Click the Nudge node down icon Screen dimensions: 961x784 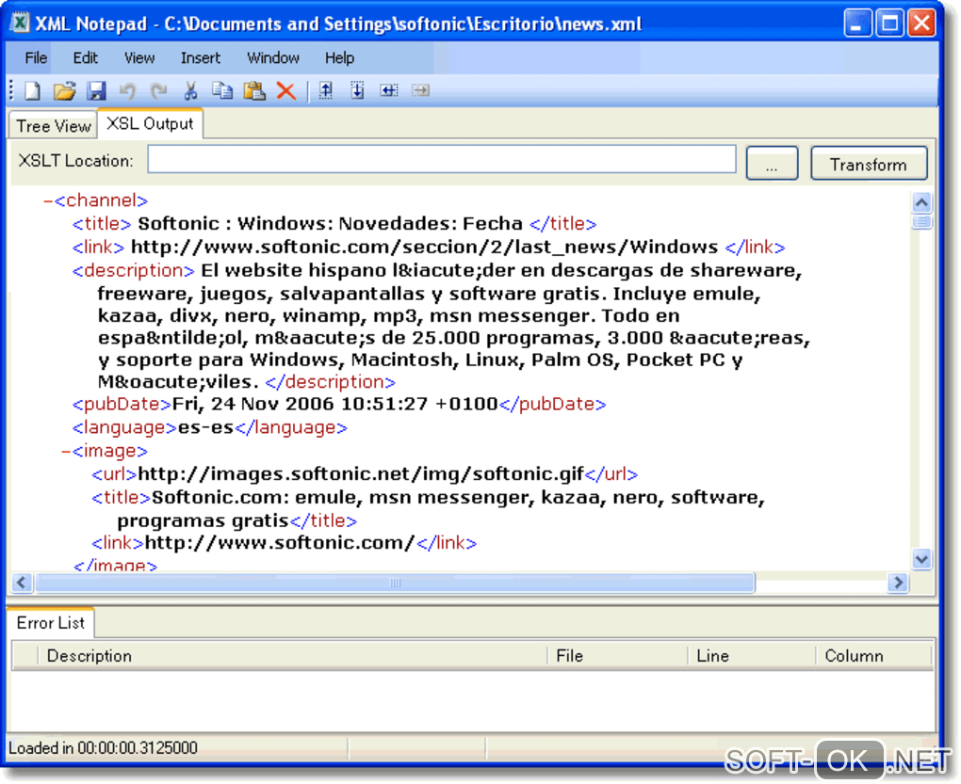tap(357, 91)
